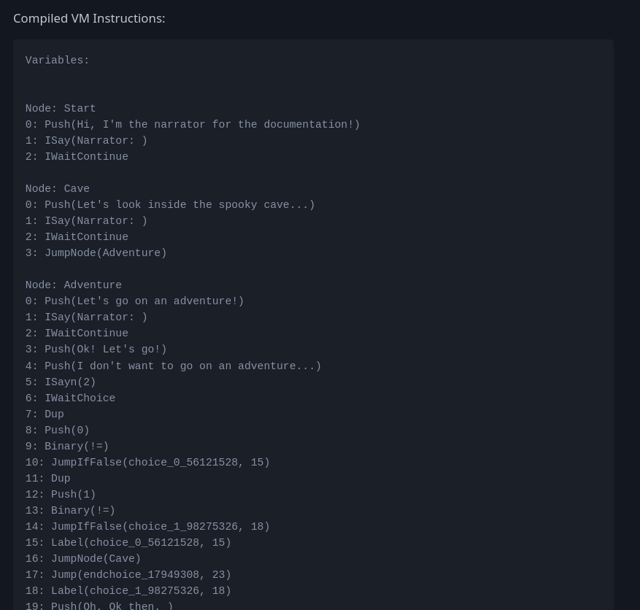The image size is (640, 610).
Task: Click the "Label(choice_0_56121528, 15)" line
Action: (128, 543)
